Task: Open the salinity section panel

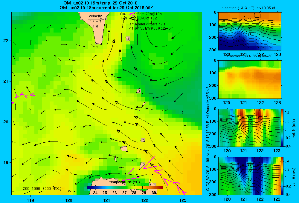Action: (250, 79)
